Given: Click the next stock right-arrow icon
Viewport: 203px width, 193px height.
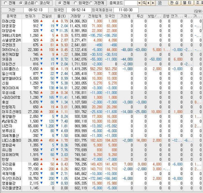Looking at the screenshot, I should click(x=153, y=3).
